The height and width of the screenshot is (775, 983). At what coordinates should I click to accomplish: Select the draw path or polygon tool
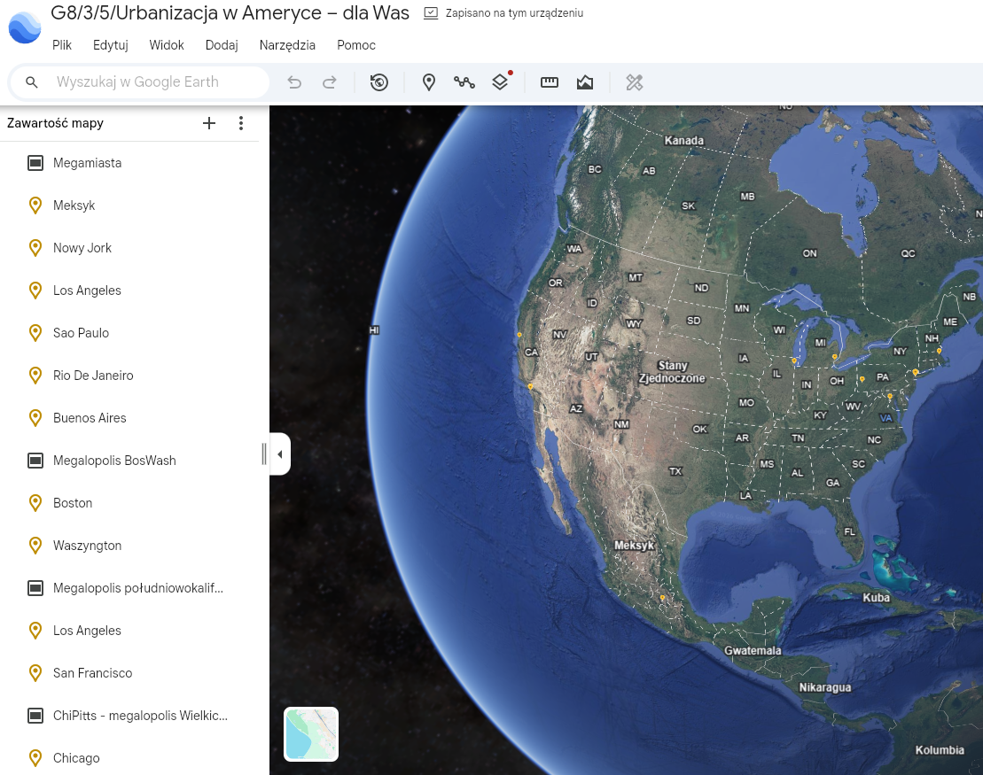click(464, 82)
